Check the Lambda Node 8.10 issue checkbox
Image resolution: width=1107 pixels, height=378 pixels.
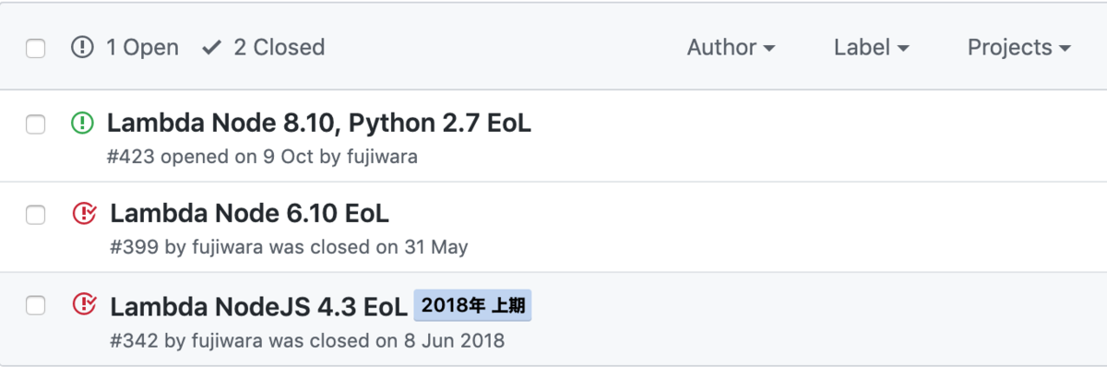tap(35, 124)
